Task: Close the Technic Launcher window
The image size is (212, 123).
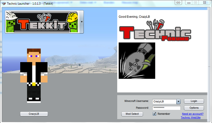Action: click(x=205, y=3)
